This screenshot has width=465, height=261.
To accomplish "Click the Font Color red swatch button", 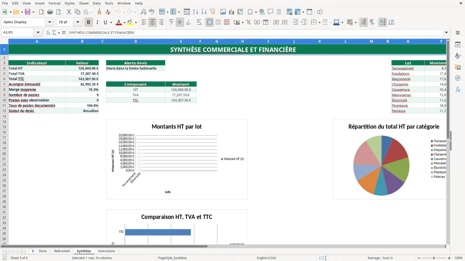I will (x=119, y=22).
